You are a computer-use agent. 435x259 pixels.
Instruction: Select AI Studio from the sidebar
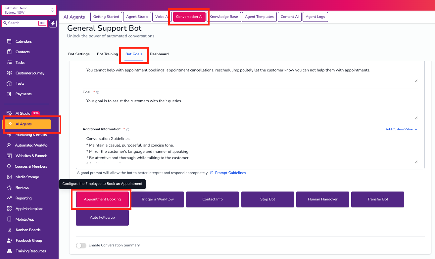tap(23, 113)
